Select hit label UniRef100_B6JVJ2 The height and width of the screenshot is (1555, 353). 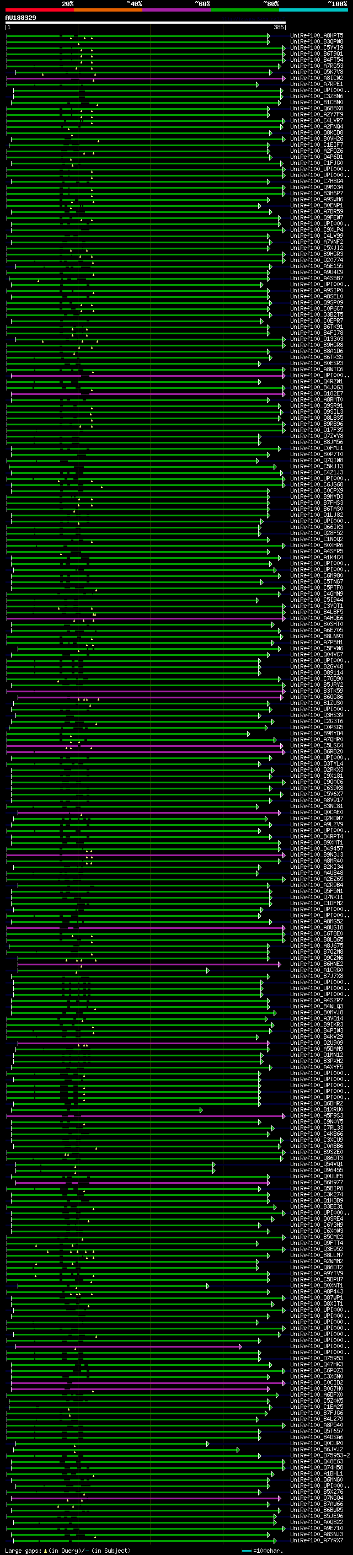[317, 1449]
